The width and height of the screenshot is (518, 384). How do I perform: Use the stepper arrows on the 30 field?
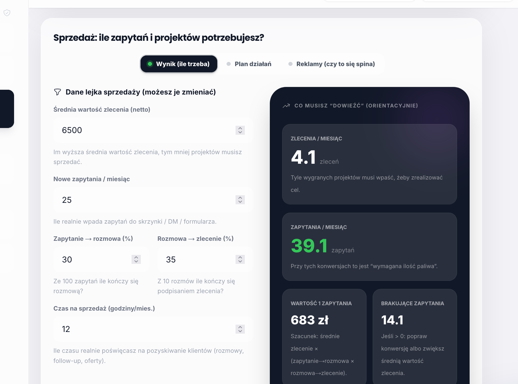tap(136, 259)
